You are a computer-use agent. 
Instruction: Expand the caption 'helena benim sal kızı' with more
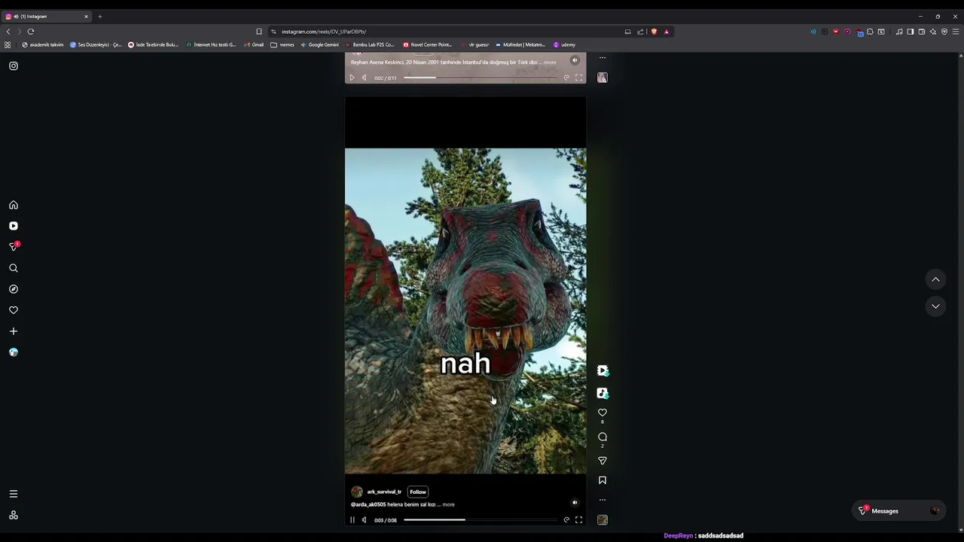pyautogui.click(x=449, y=504)
